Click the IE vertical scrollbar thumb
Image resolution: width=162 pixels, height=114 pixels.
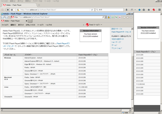click(x=132, y=78)
